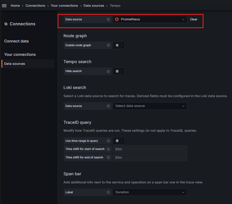
Task: Open Loki search Select data source dropdown
Action: pos(150,106)
